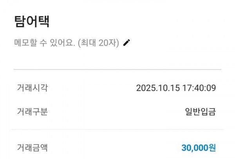Click the divider line below the memo
This screenshot has width=235, height=159.
point(117,69)
